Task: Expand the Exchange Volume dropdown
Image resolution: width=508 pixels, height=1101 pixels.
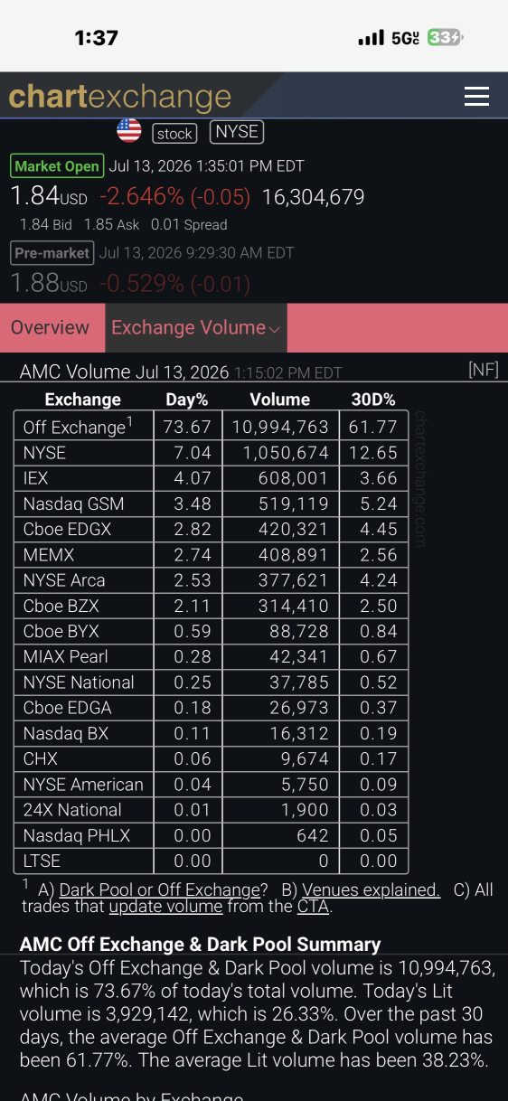Action: (196, 328)
